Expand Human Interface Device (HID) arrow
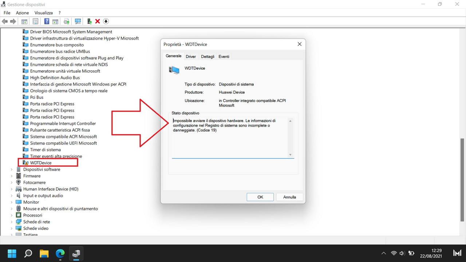This screenshot has height=262, width=466. click(x=11, y=189)
